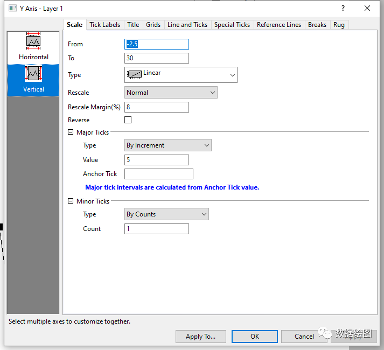Switch to the Rug tab

pyautogui.click(x=339, y=25)
